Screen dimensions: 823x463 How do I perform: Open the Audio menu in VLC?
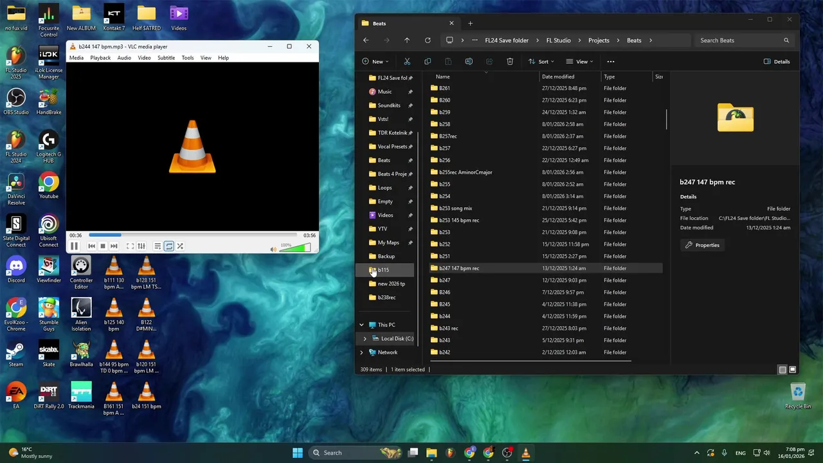point(124,58)
